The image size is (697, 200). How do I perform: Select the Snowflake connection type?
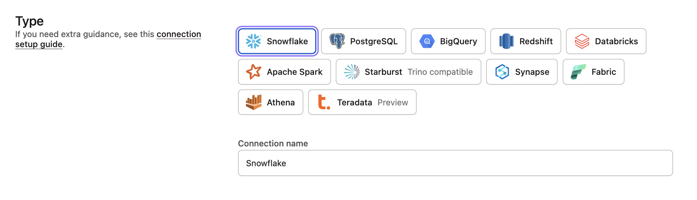click(277, 41)
